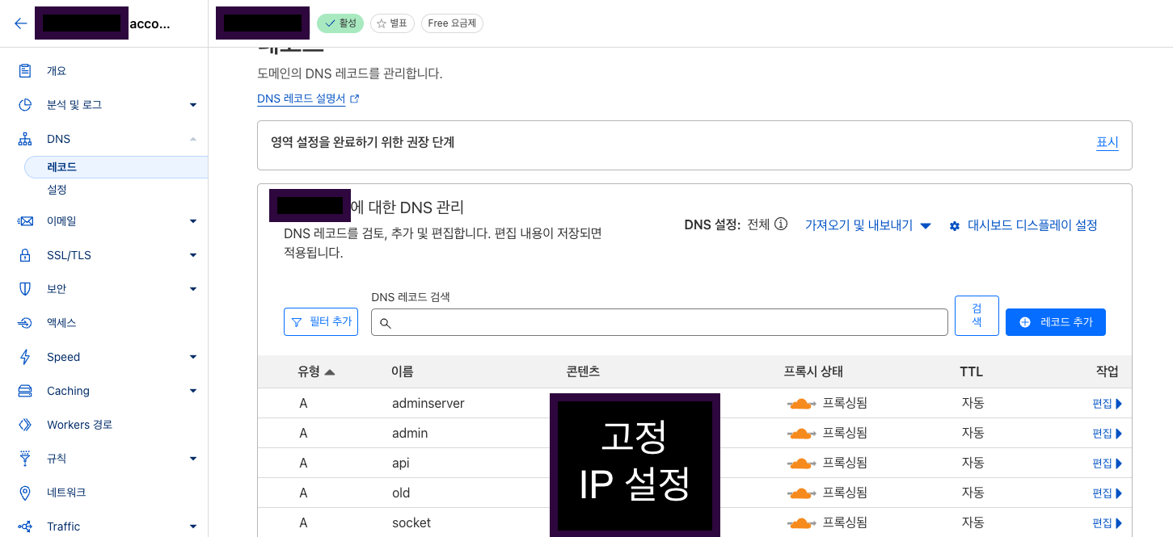Screen dimensions: 1173x537
Task: Disable proxying on the api record
Action: [802, 463]
